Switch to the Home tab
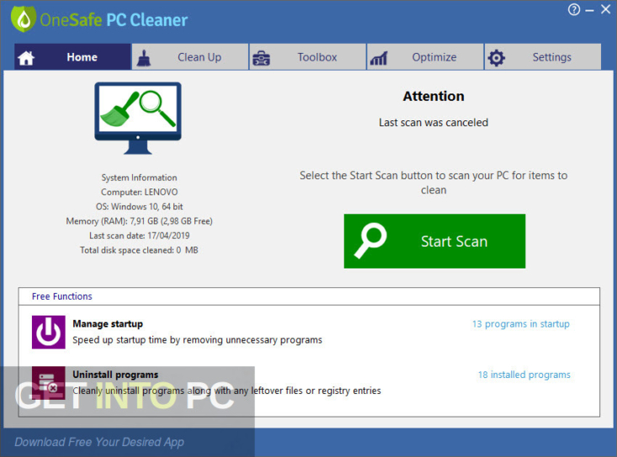 pos(72,57)
